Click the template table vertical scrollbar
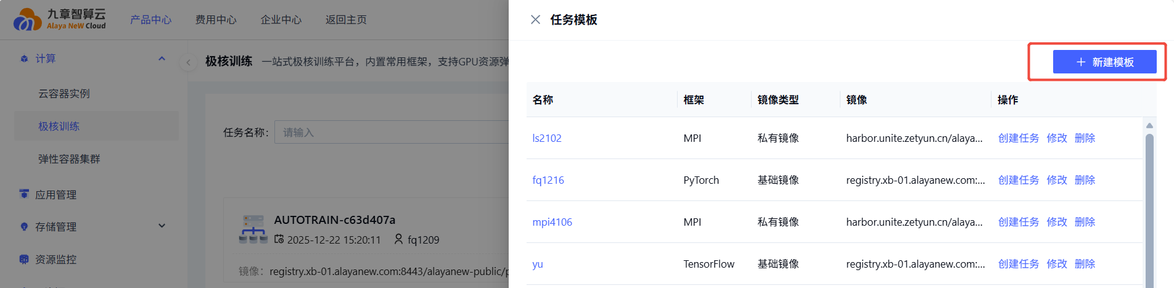This screenshot has height=288, width=1174. [1149, 204]
